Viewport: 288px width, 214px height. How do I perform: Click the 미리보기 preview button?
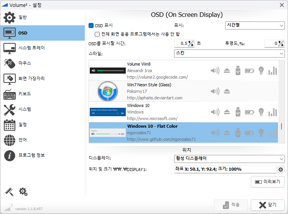click(268, 182)
